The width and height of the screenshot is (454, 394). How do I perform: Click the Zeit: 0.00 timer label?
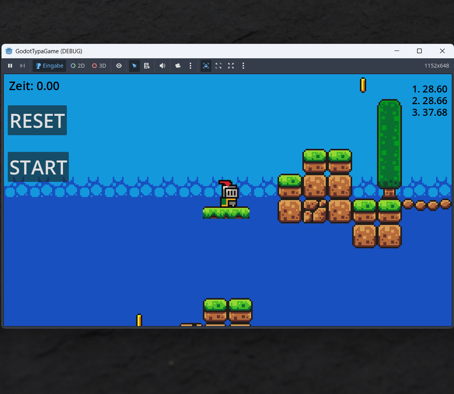(x=34, y=86)
